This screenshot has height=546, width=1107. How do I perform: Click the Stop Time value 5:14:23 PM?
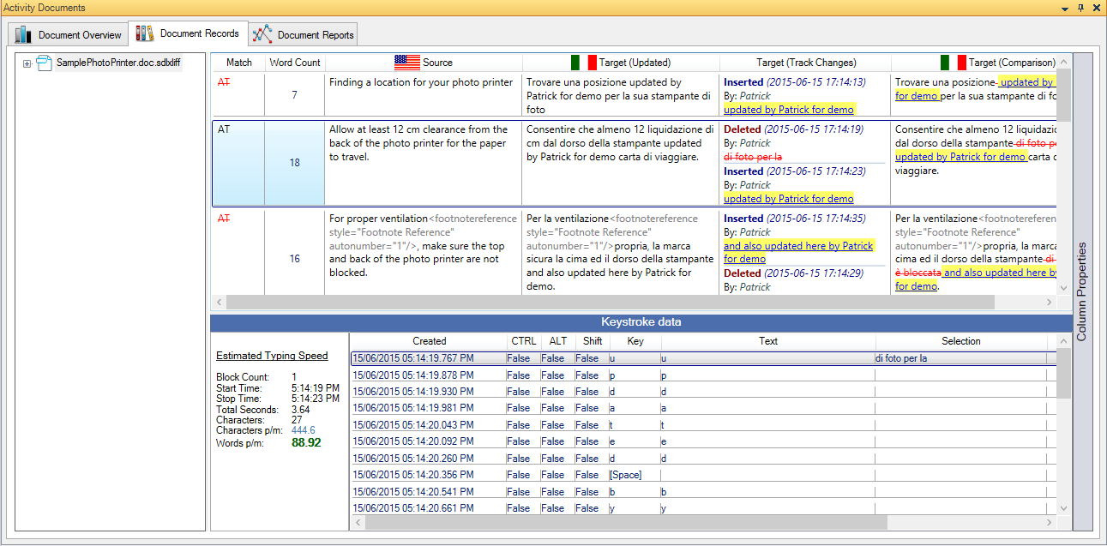[x=316, y=399]
